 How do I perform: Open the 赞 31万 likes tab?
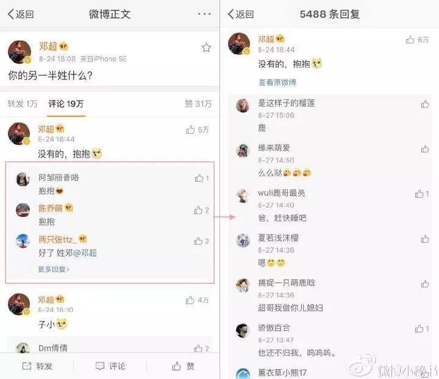pyautogui.click(x=198, y=104)
